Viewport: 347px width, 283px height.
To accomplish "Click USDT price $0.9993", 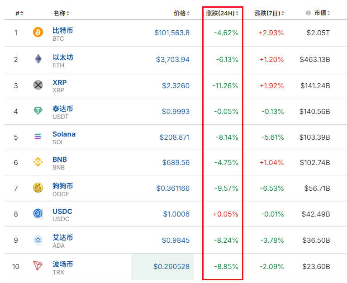I will click(x=176, y=111).
